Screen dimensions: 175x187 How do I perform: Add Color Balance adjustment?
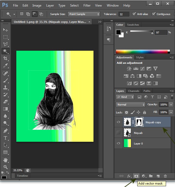[x=132, y=76]
